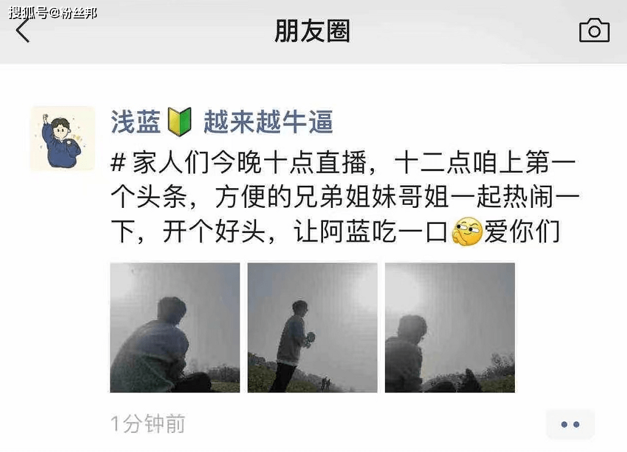Open the third photo thumbnail
This screenshot has height=452, width=627.
(450, 328)
